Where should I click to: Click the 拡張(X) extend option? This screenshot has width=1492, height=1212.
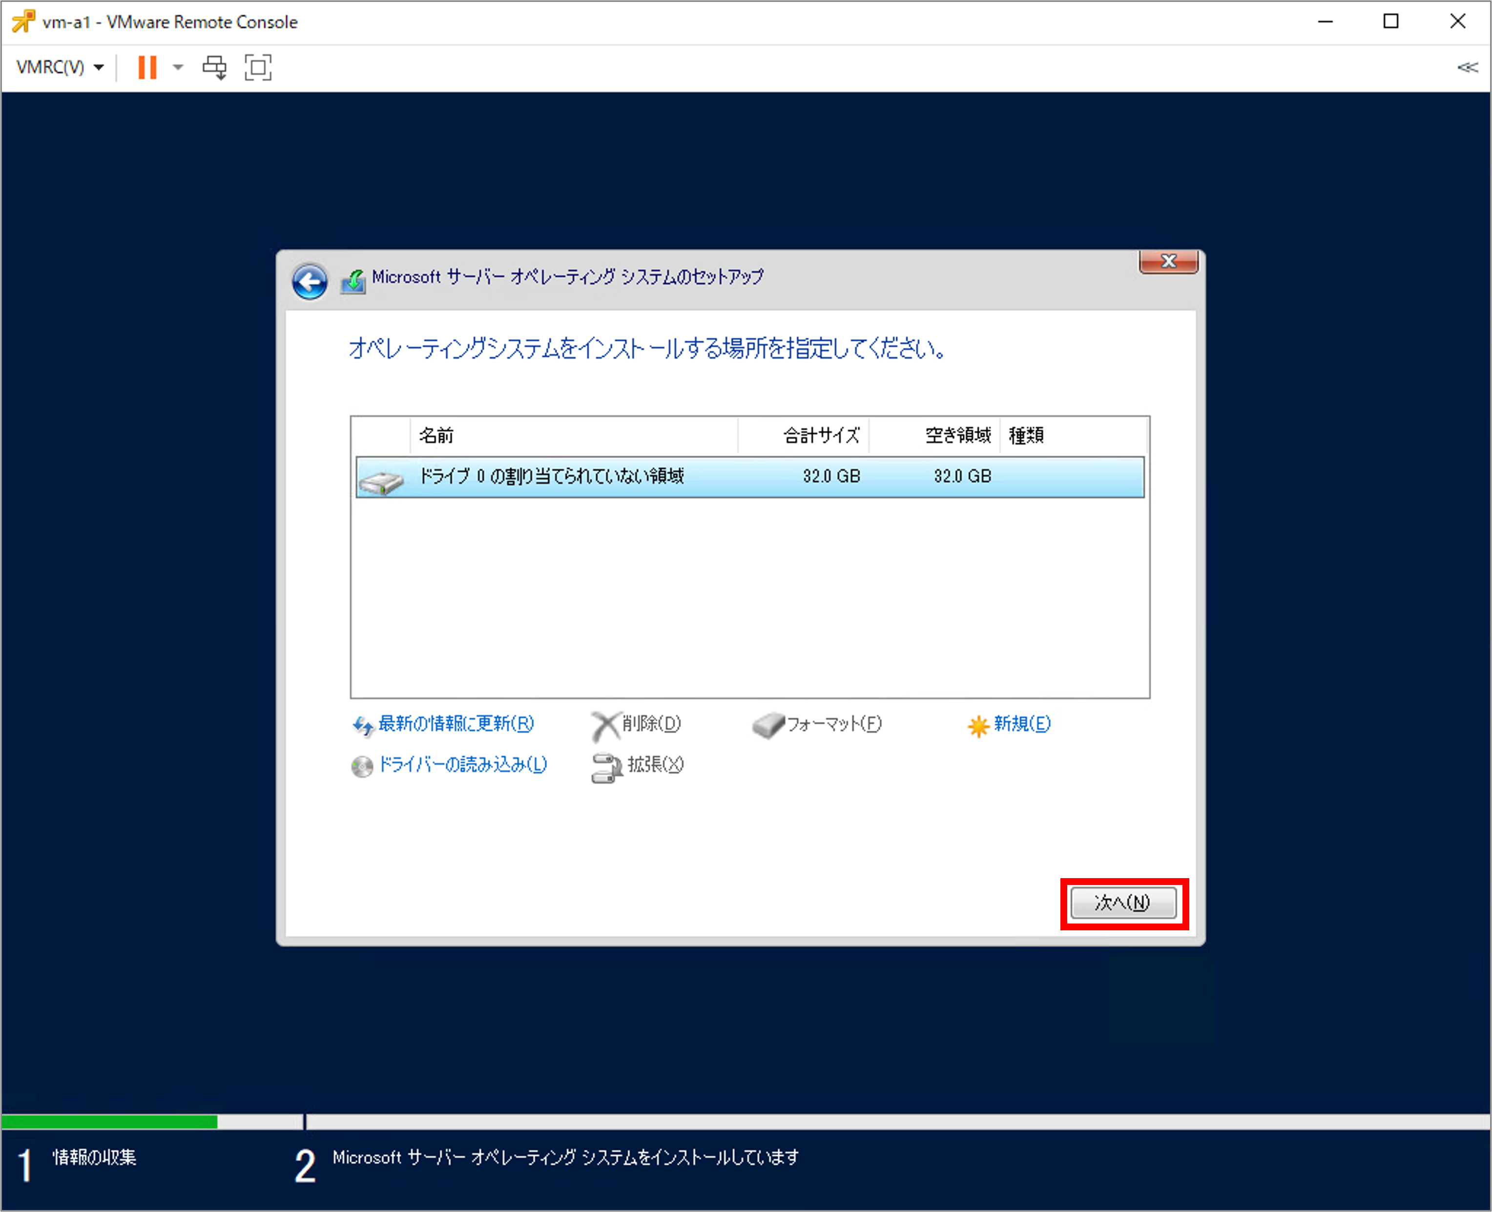654,765
